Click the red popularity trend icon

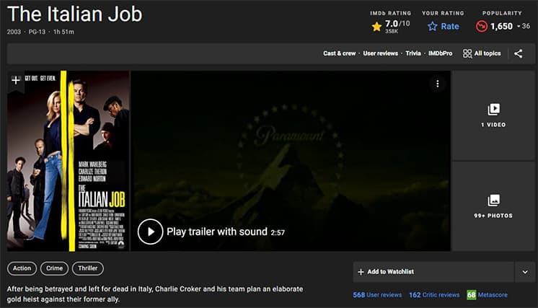pos(481,27)
